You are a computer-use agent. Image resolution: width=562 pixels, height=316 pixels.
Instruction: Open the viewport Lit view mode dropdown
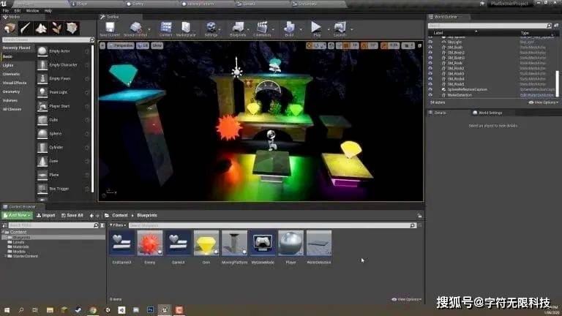pyautogui.click(x=142, y=45)
